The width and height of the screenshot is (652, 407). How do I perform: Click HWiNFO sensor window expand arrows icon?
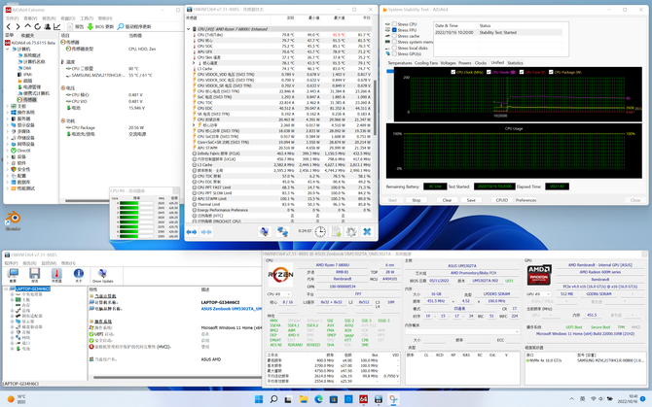[192, 232]
